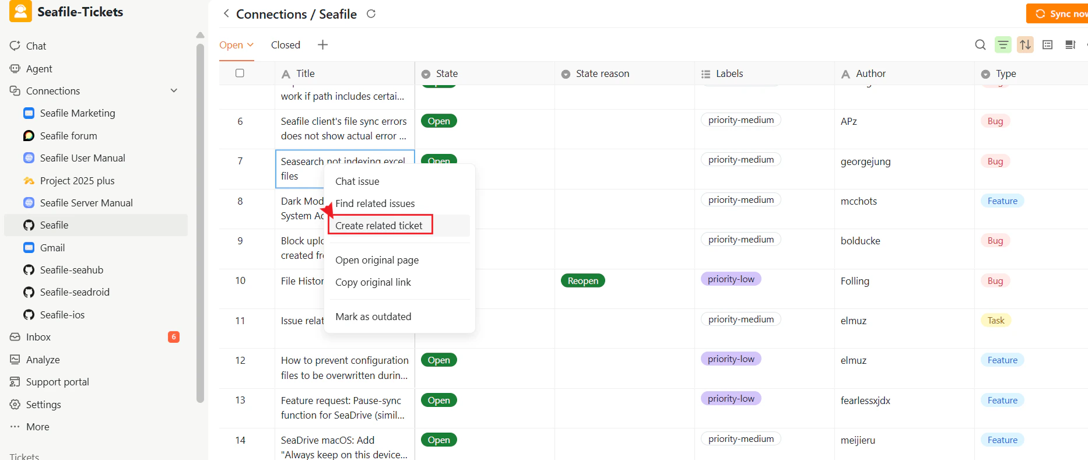1088x460 pixels.
Task: Click priority-low label in row 10
Action: point(731,279)
